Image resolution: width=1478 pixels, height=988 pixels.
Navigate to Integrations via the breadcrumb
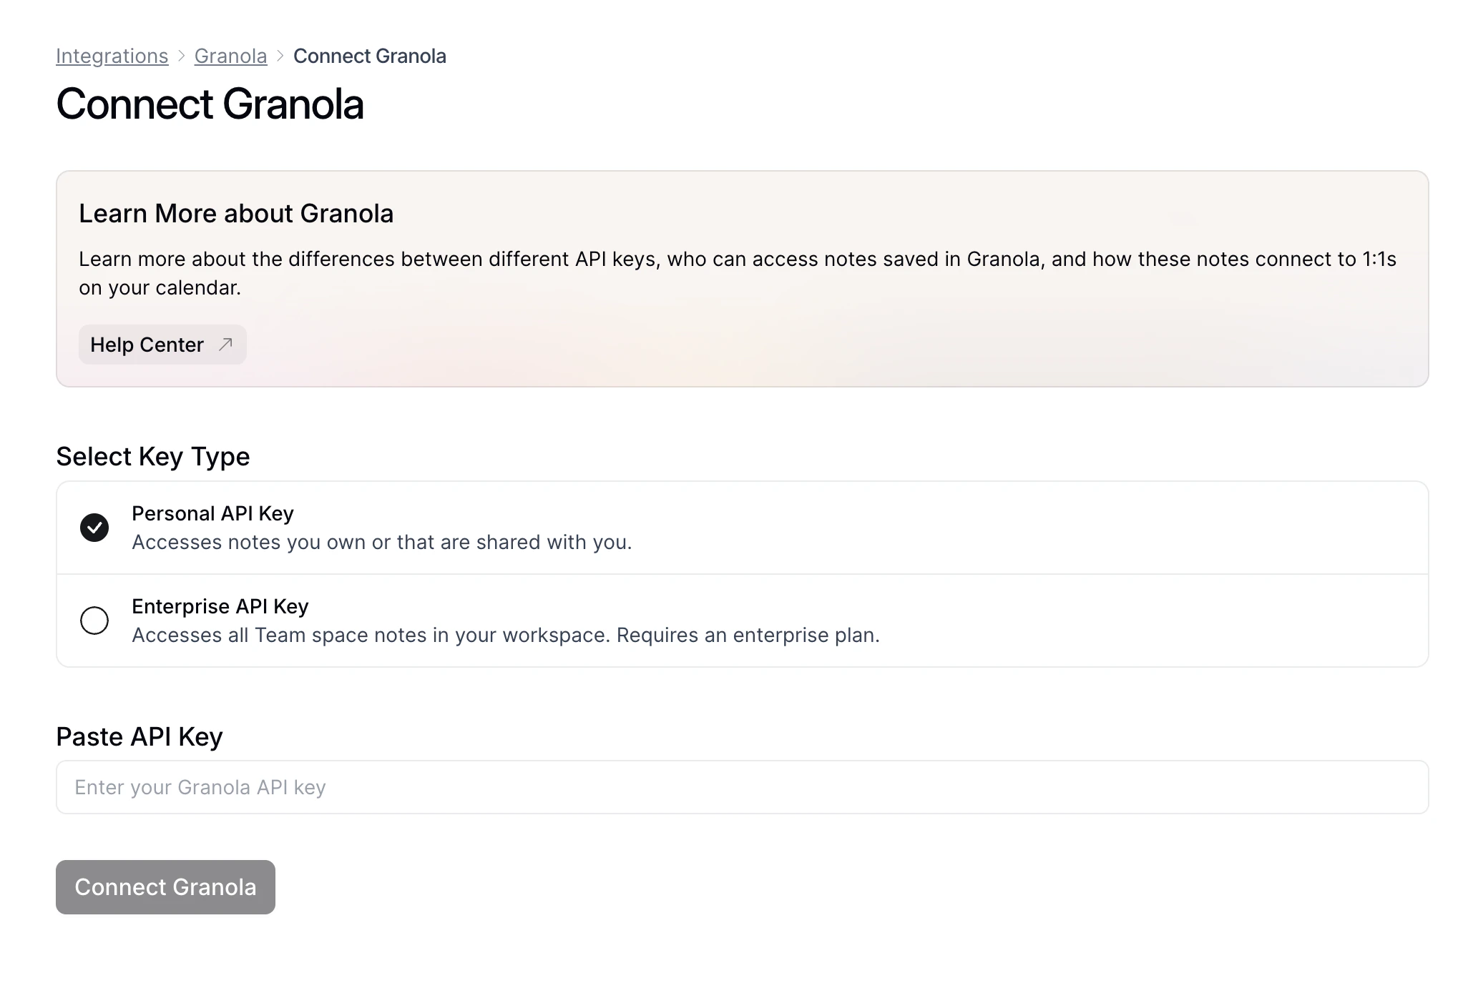click(112, 56)
